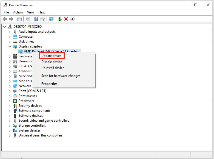Click the Forward arrow toolbar icon
The height and width of the screenshot is (159, 214).
click(11, 19)
